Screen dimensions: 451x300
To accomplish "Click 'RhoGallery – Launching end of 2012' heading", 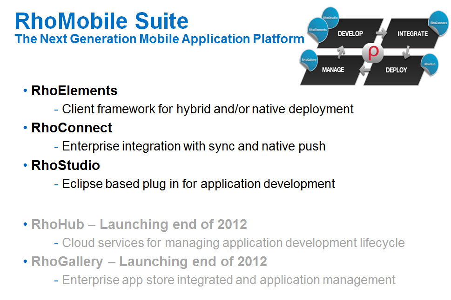I will pyautogui.click(x=149, y=261).
